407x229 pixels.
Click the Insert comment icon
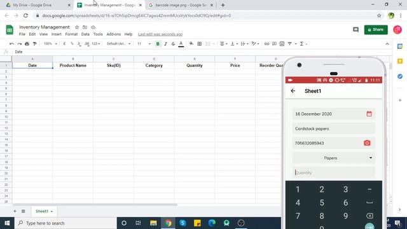click(x=274, y=44)
